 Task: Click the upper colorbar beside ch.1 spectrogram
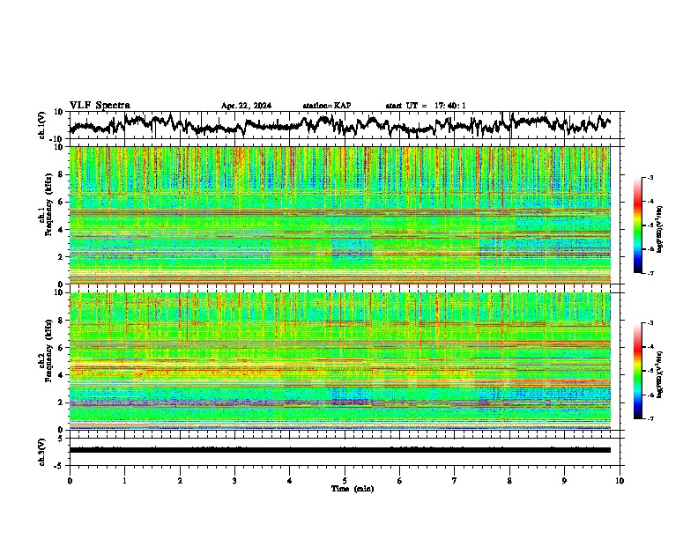pos(638,225)
